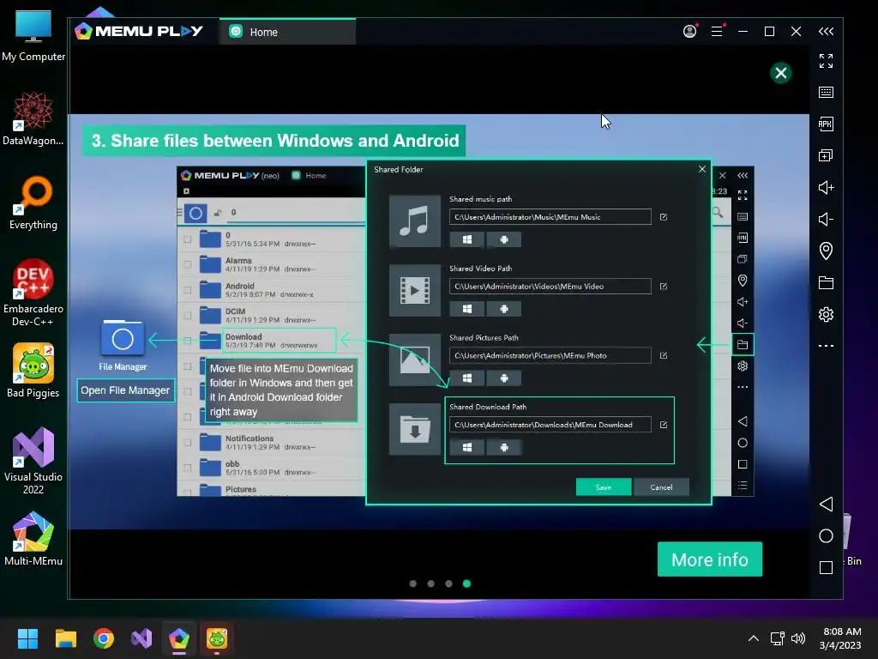The width and height of the screenshot is (878, 659).
Task: Click the MEmu Play logo
Action: tap(139, 32)
